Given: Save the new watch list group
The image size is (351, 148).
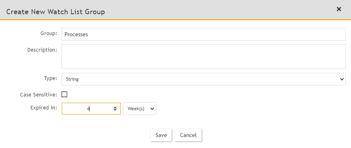Looking at the screenshot, I should point(161,135).
